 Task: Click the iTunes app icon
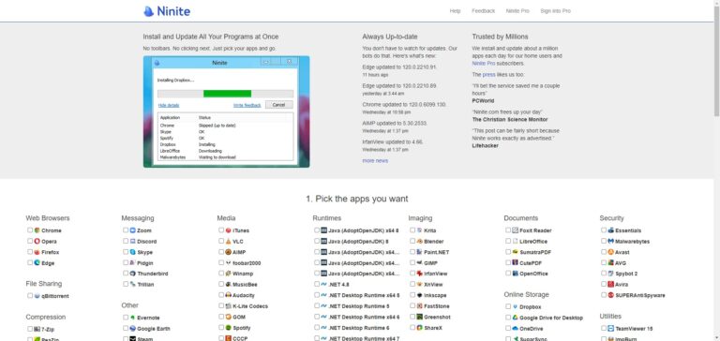[x=228, y=230]
